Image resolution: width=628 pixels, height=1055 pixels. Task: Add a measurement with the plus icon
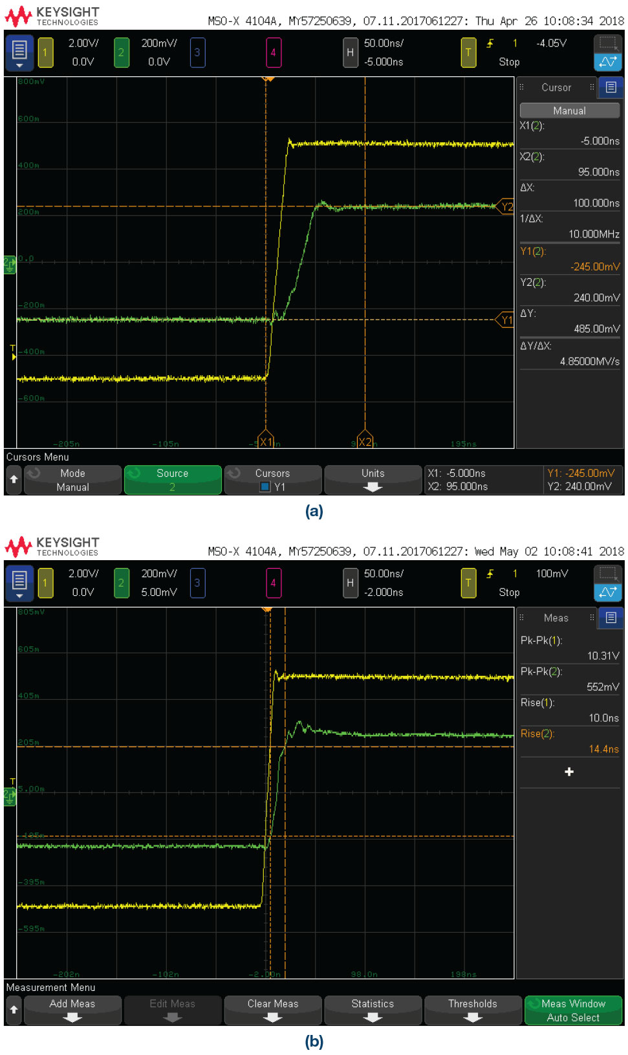pyautogui.click(x=569, y=772)
